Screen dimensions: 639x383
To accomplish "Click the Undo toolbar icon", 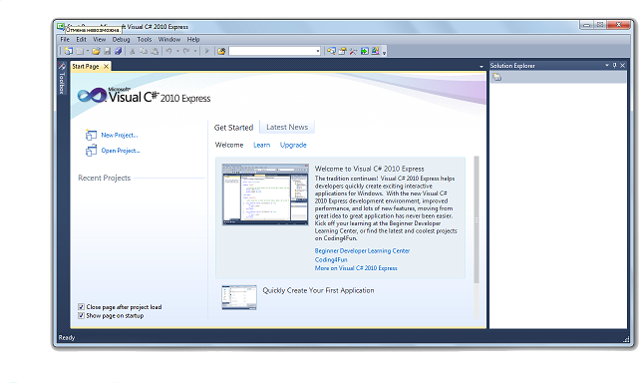I will (168, 51).
